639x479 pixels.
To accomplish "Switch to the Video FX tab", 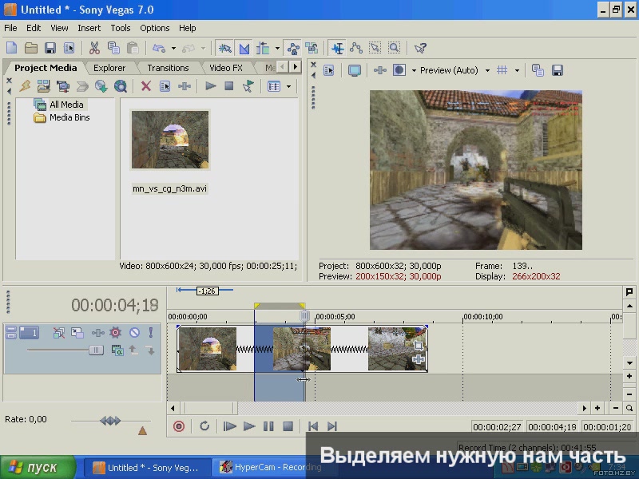I will point(226,68).
